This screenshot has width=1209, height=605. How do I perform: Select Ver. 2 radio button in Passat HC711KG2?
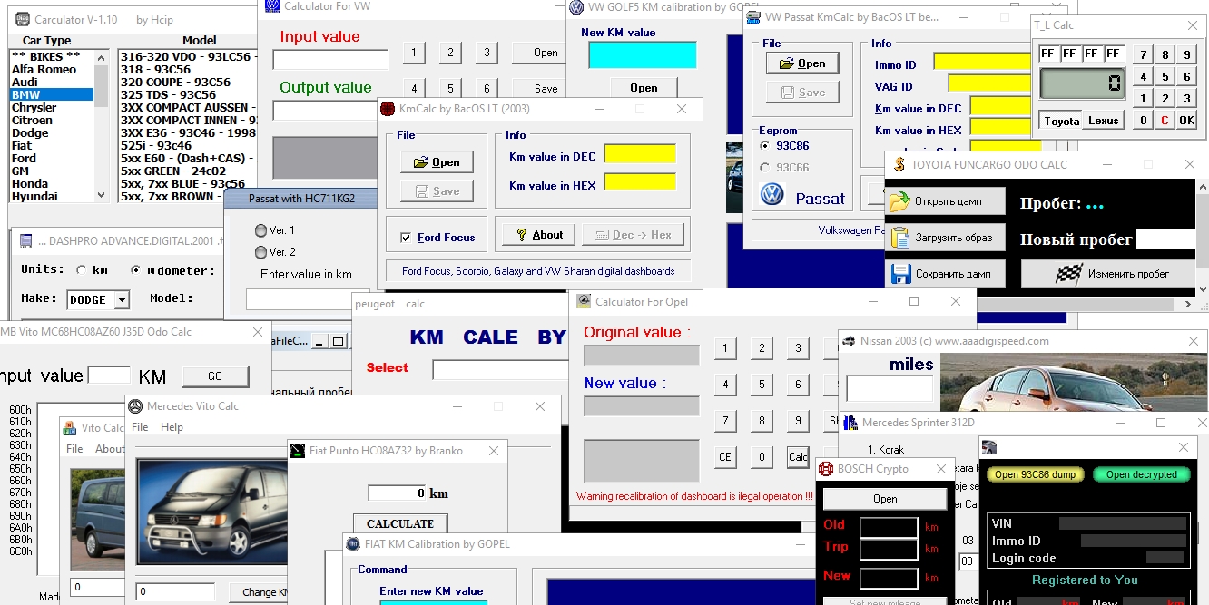click(x=261, y=252)
